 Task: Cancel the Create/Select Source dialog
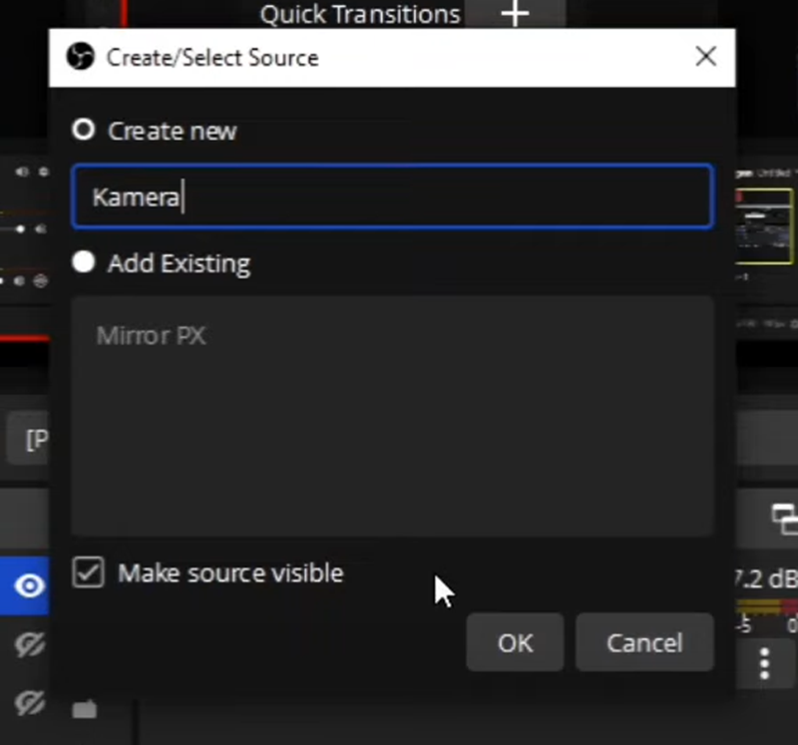pos(644,642)
